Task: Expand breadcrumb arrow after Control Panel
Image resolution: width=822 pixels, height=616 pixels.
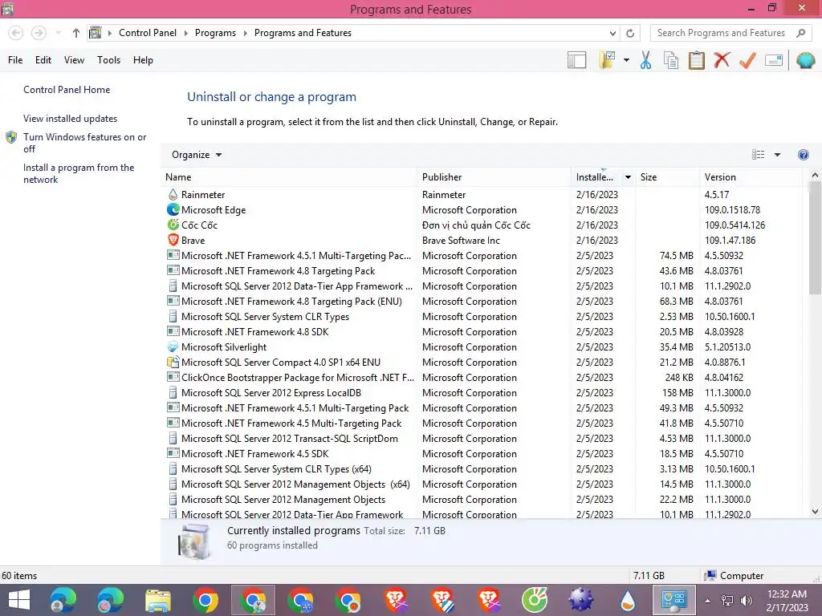Action: 185,33
